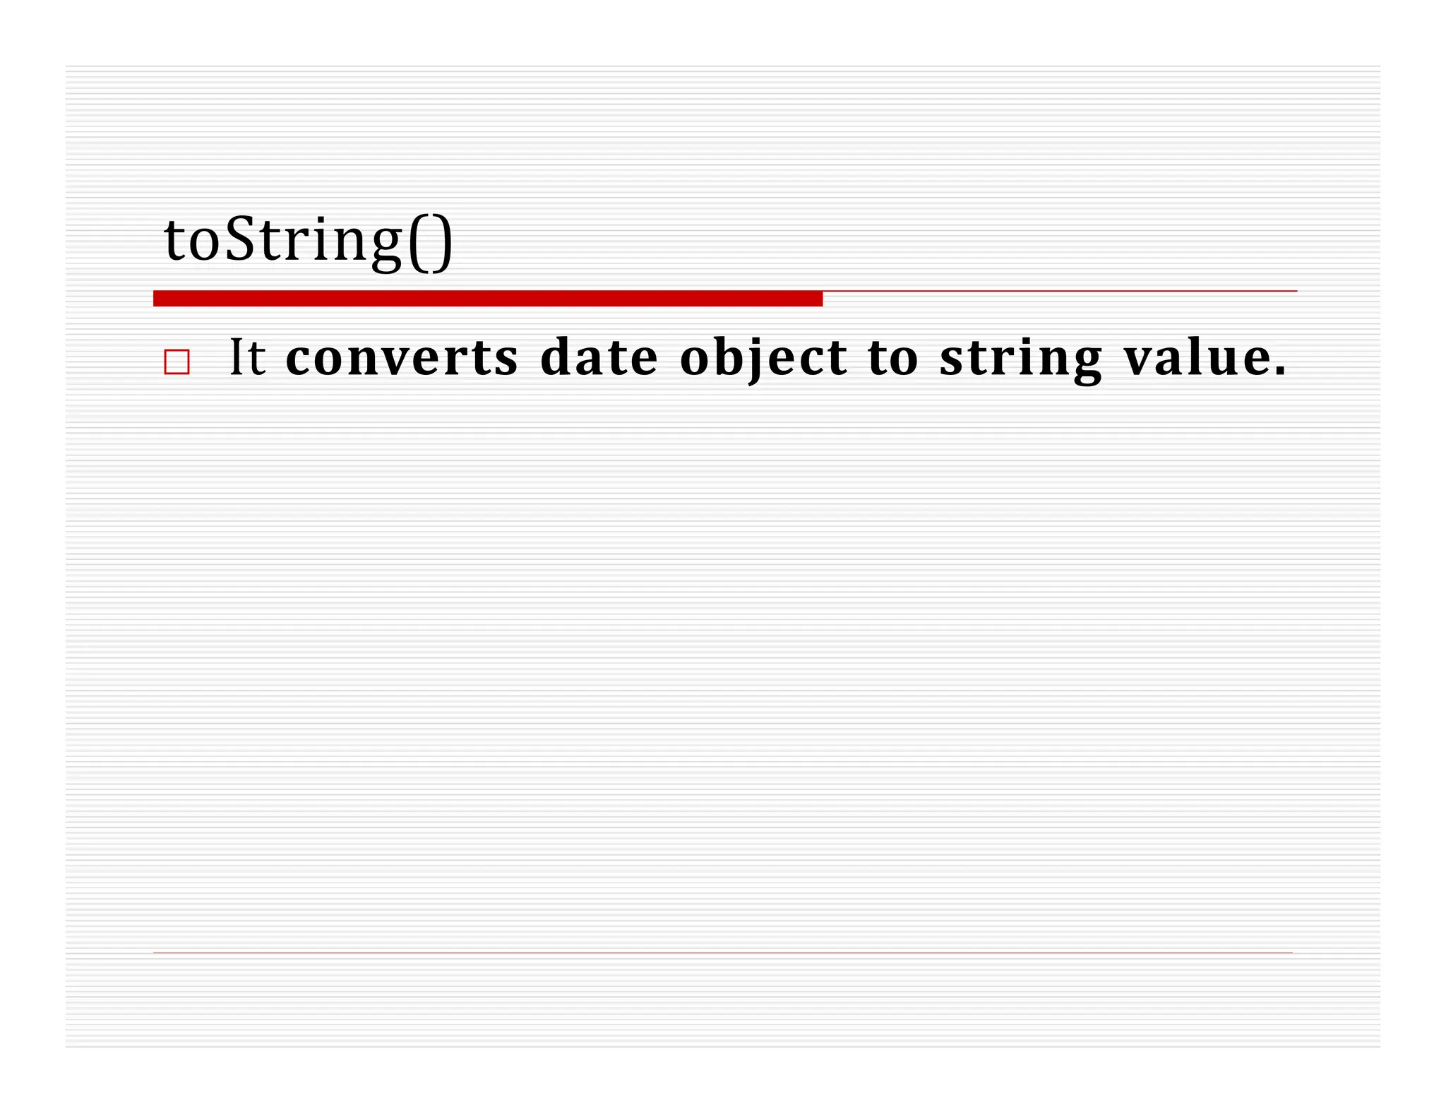Image resolution: width=1446 pixels, height=1117 pixels.
Task: Click the thin red line right of thick bar
Action: (1060, 291)
